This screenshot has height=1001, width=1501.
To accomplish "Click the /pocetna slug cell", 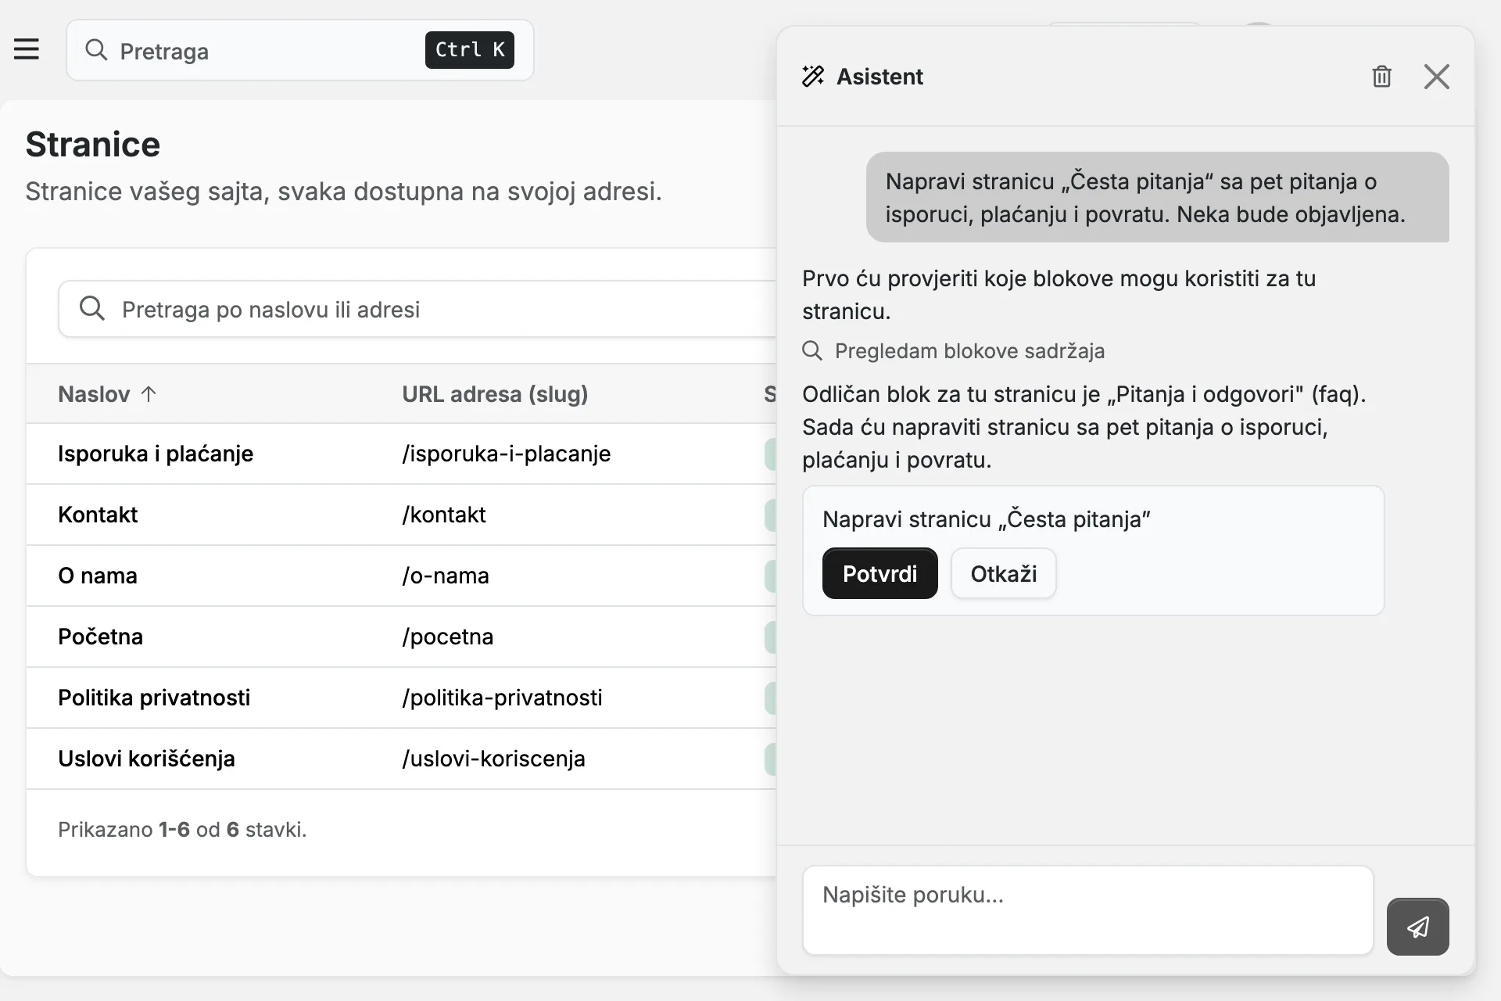I will pyautogui.click(x=448, y=637).
